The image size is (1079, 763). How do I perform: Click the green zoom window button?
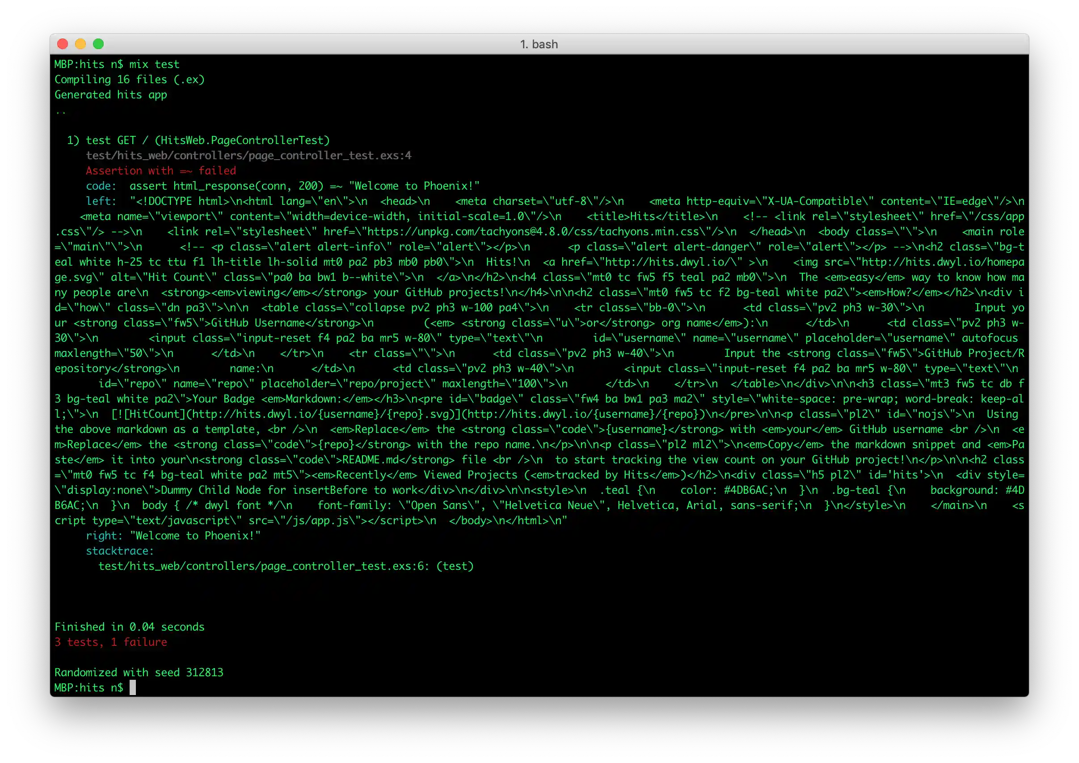click(98, 44)
